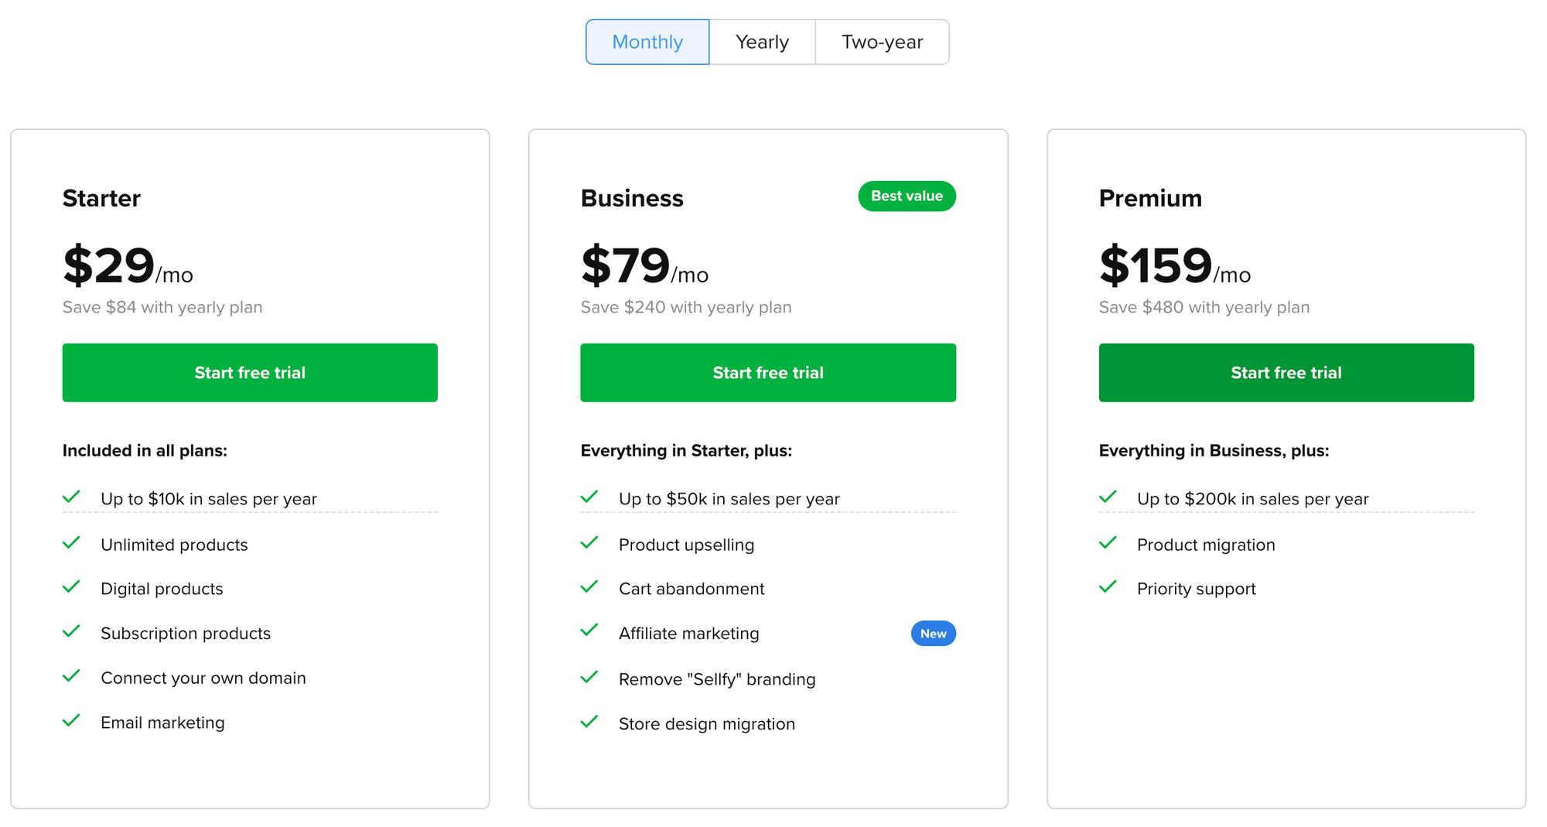Select the Monthly billing option
1547x827 pixels.
(647, 42)
